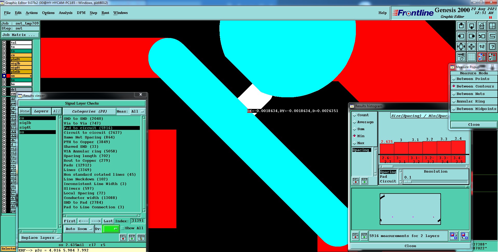Click Close in Results histogram
The height and width of the screenshot is (252, 498).
point(410,246)
